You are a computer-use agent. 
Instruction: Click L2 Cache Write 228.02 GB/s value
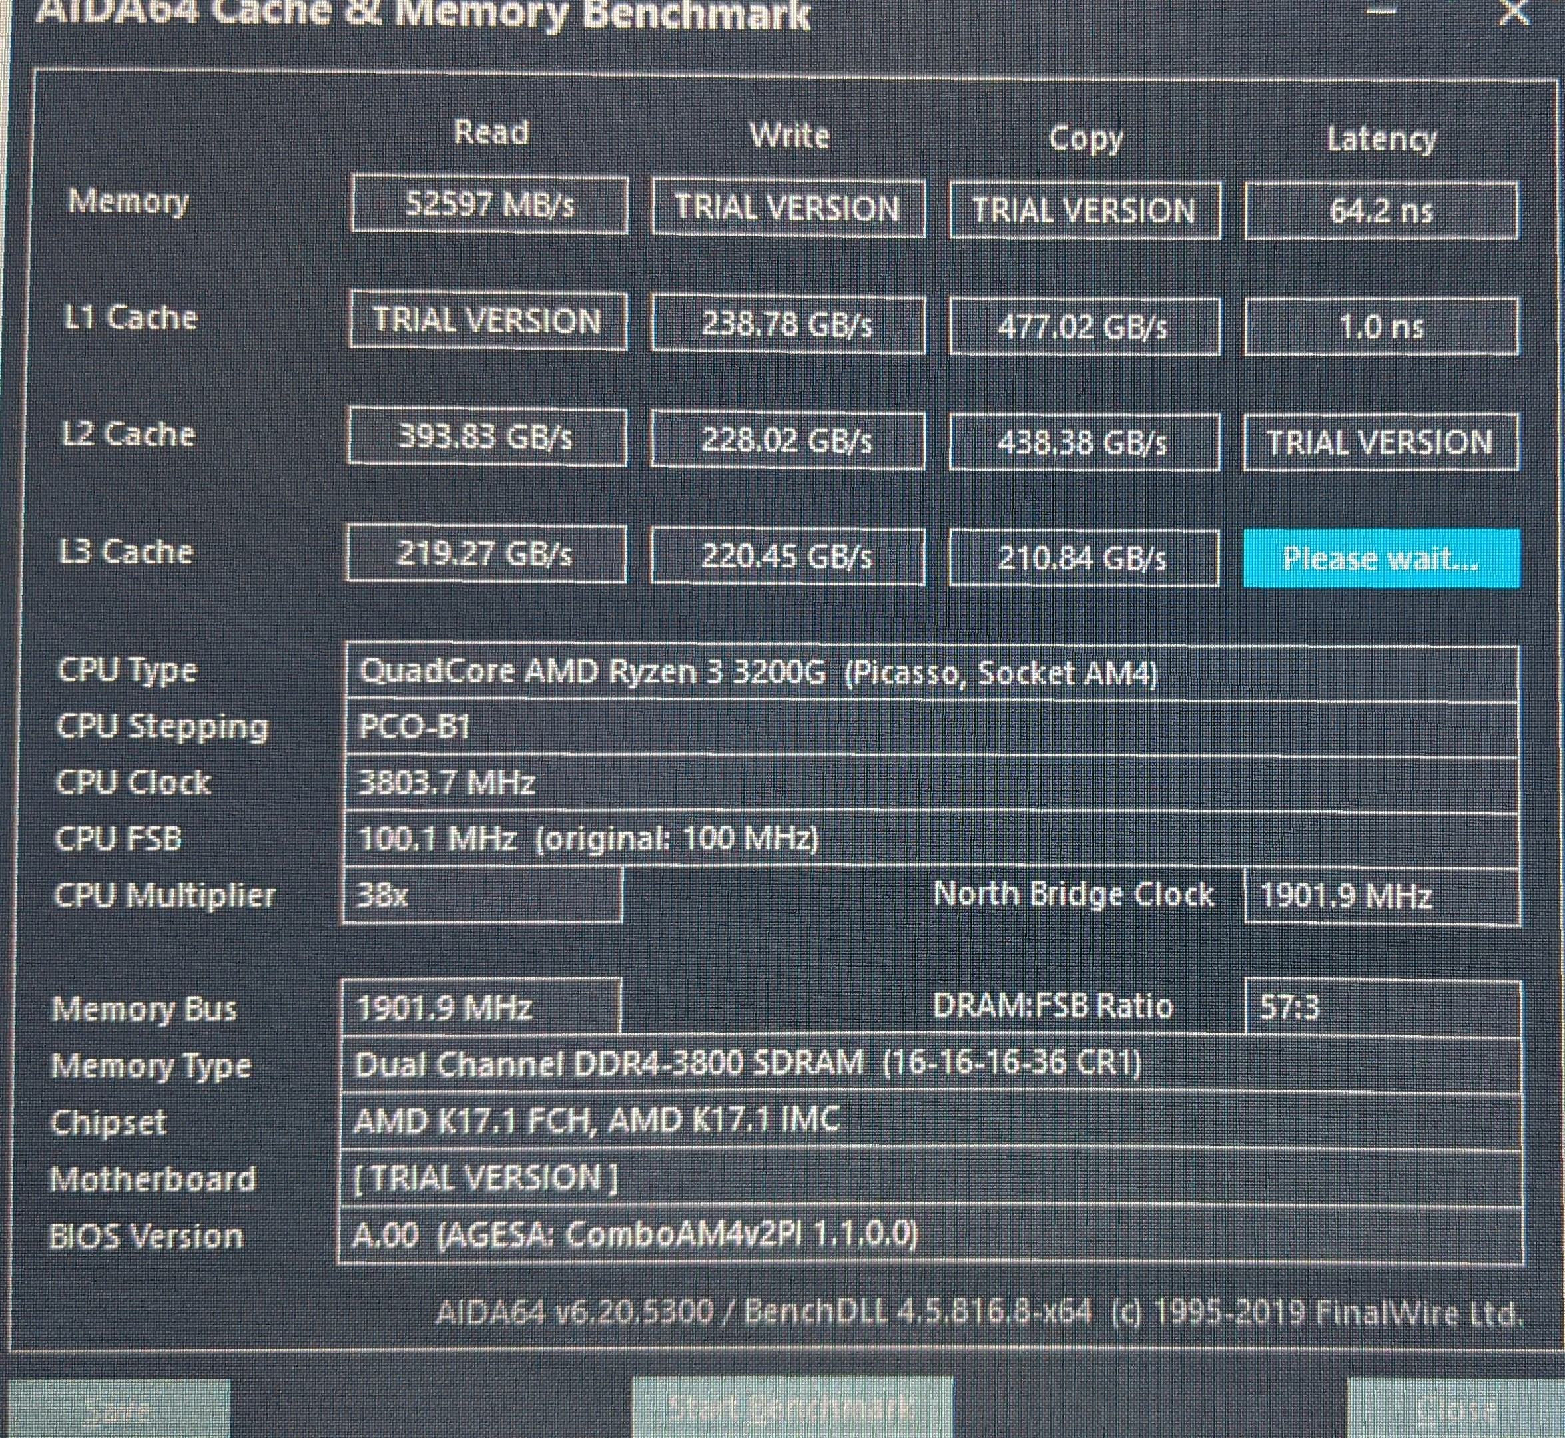[788, 441]
